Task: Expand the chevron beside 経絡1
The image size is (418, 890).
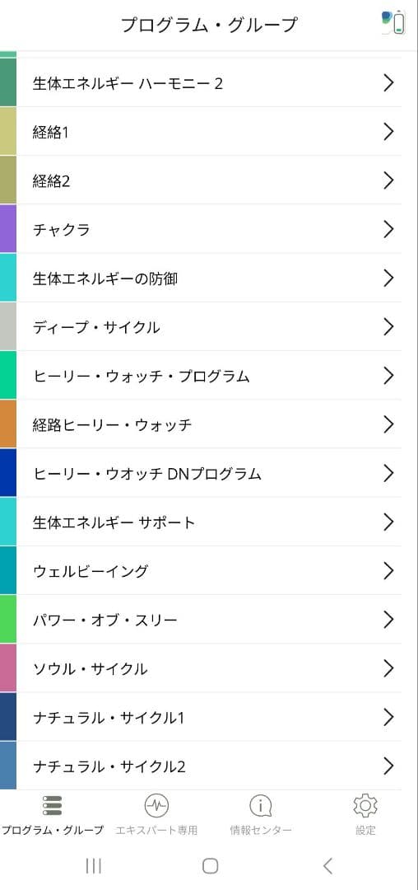Action: pyautogui.click(x=388, y=132)
